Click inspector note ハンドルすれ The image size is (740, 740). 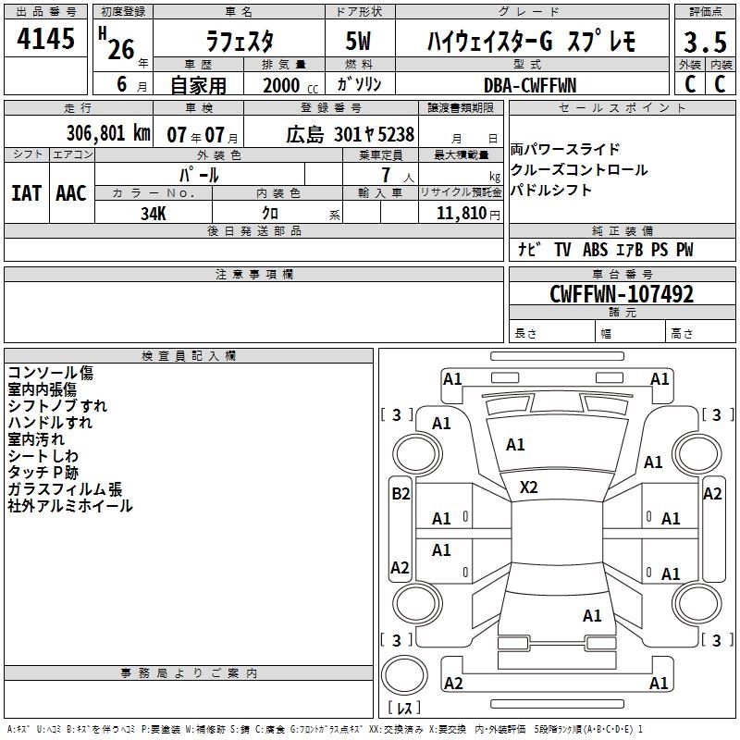(50, 423)
